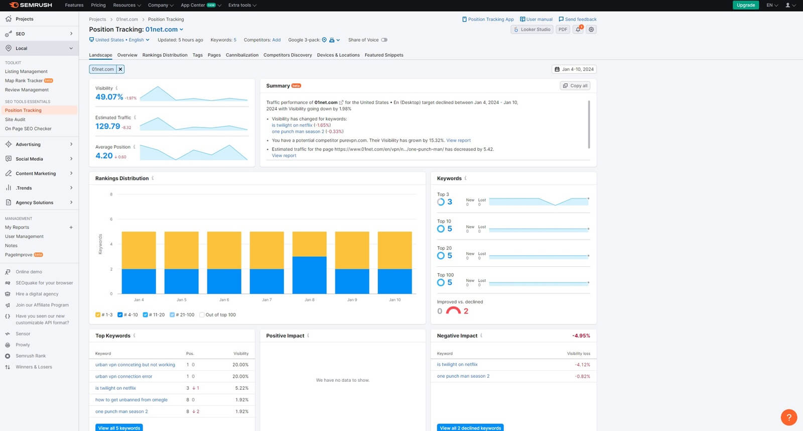Click the Estimated Traffic info icon

coord(135,118)
